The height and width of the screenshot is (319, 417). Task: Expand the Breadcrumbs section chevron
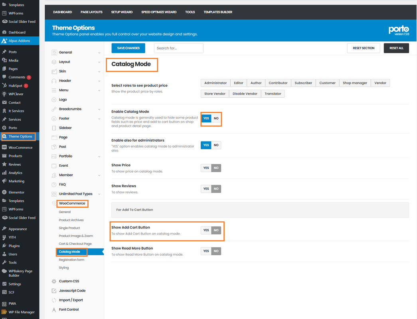click(99, 109)
